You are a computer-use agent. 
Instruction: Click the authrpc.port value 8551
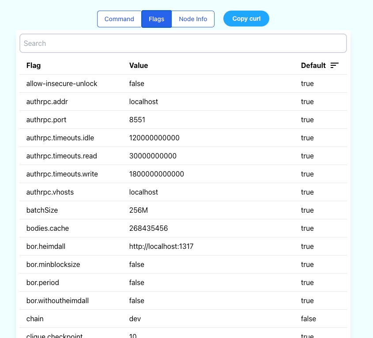coord(137,120)
